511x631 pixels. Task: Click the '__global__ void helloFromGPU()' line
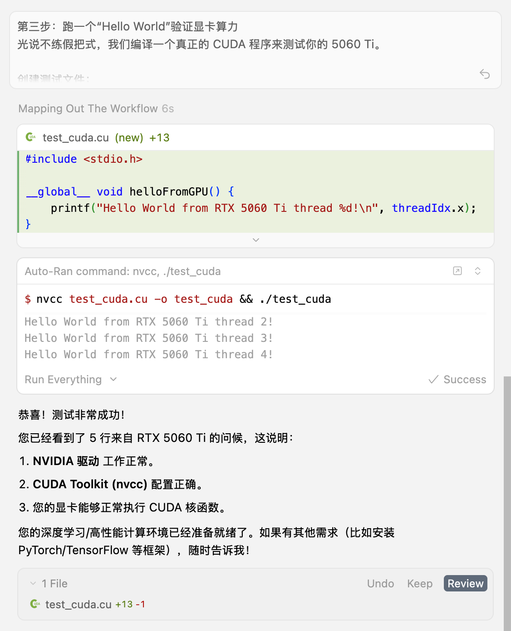tap(130, 192)
